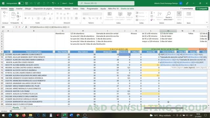
Task: Select cell with AVALOS GUTIERREZ FELIX LUIS
Action: click(x=33, y=94)
